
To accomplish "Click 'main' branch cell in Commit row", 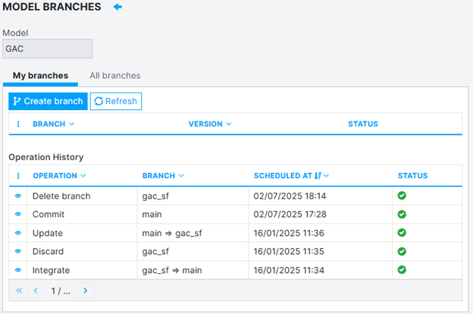I will pos(193,215).
